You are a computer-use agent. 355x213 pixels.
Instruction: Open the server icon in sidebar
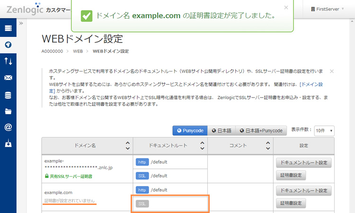[8, 28]
